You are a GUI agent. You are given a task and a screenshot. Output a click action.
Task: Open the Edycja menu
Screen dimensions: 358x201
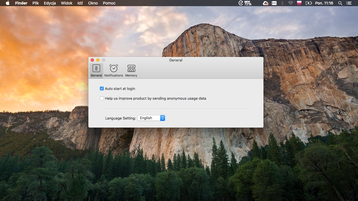[50, 3]
